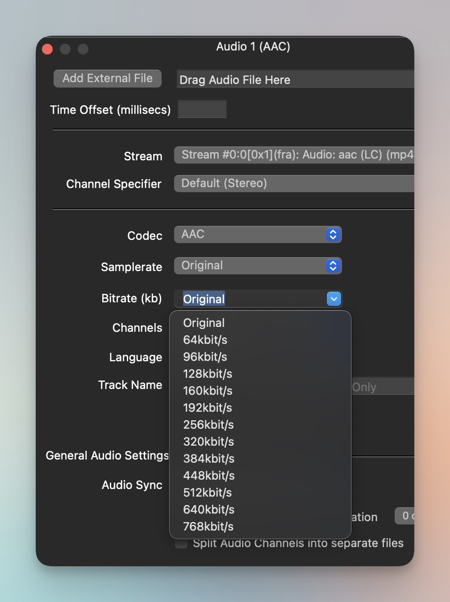Open the Codec AAC dropdown

(x=258, y=234)
